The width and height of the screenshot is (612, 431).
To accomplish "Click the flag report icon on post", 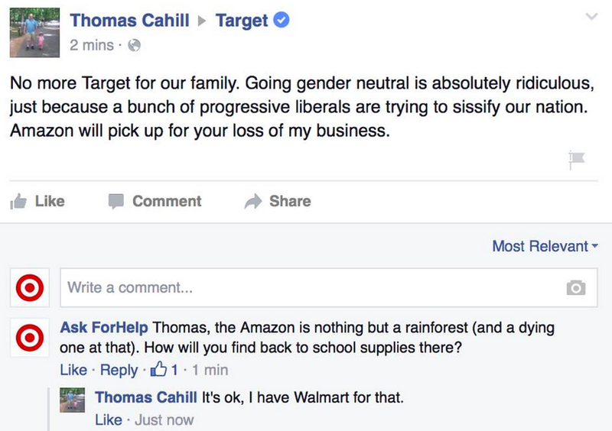I will 576,160.
